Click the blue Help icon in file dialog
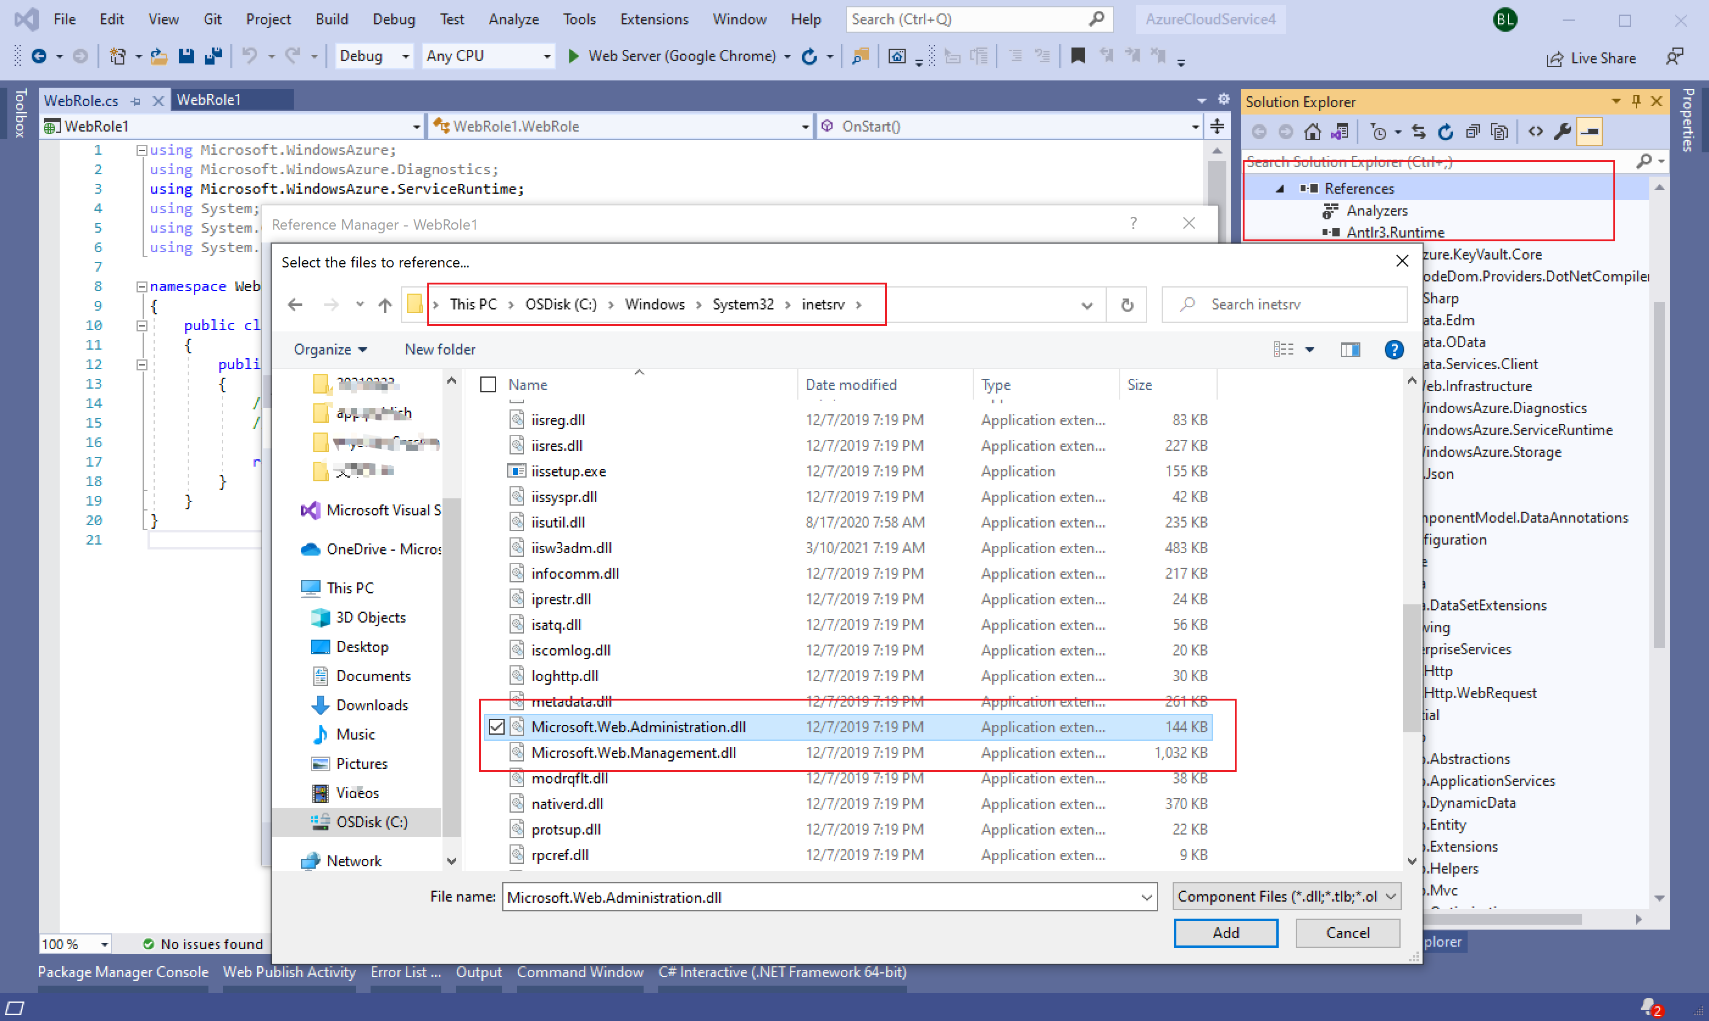 pos(1394,350)
